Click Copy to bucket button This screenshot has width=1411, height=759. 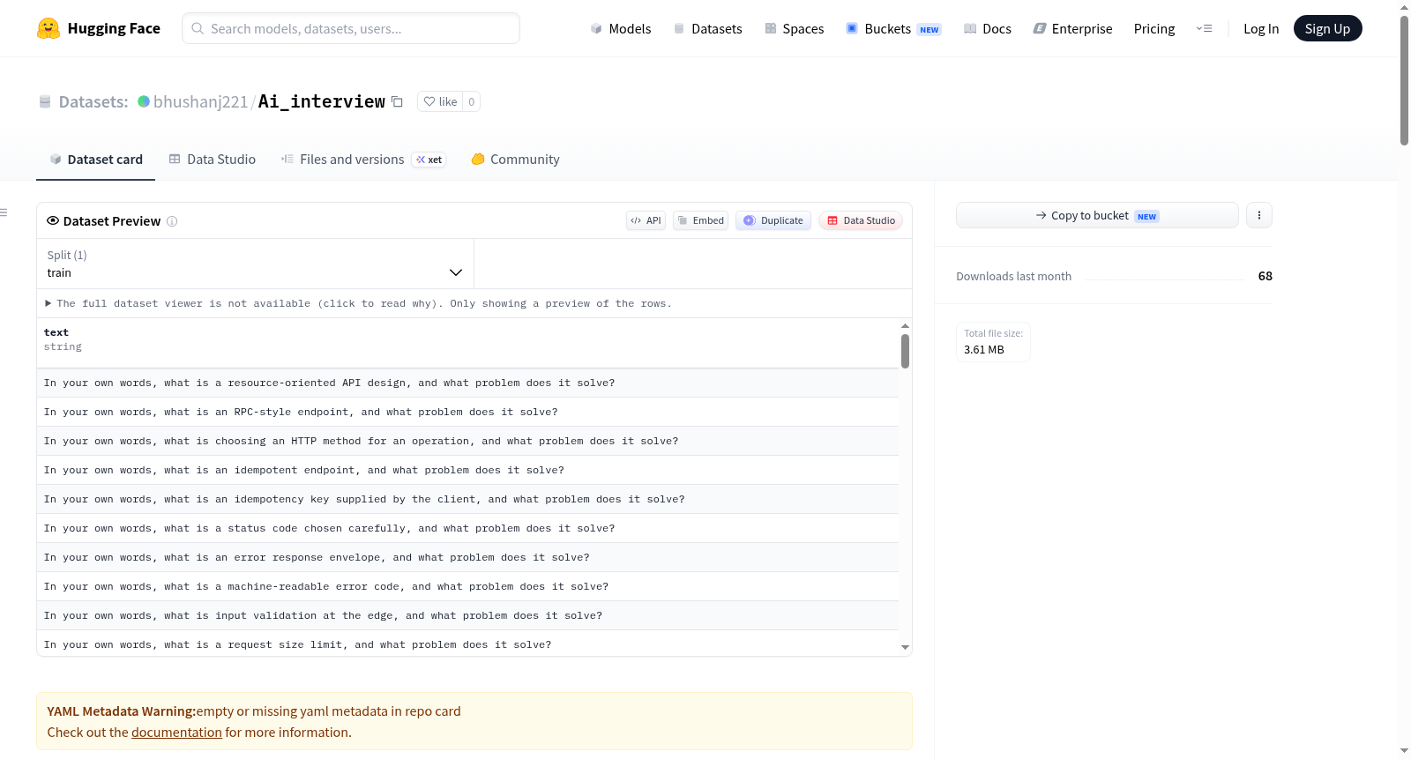(1097, 215)
